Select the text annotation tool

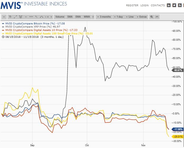(x=10, y=17)
